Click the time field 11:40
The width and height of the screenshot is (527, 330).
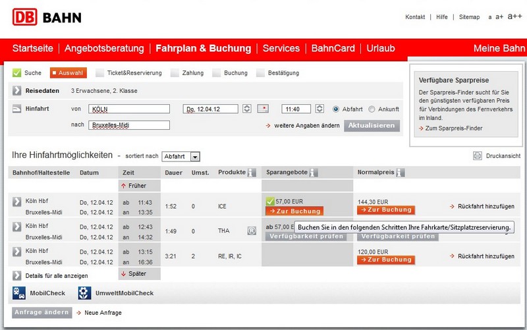pos(296,109)
